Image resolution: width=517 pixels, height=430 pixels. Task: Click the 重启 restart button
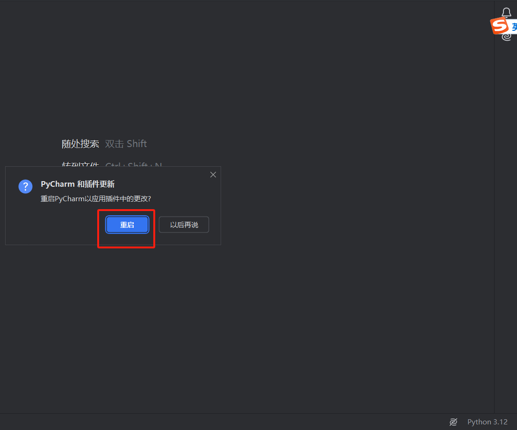point(127,225)
